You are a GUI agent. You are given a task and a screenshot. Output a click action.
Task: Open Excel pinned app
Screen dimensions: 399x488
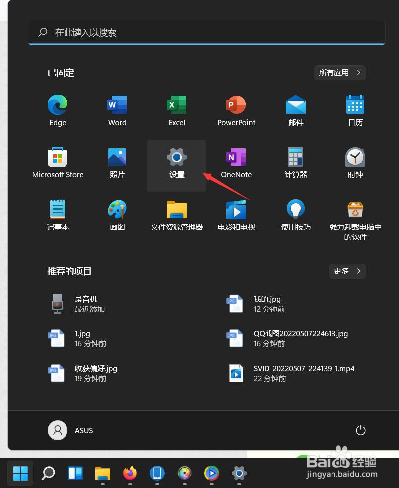[x=177, y=111]
